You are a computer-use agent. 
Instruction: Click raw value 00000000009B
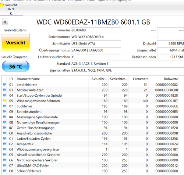tap(166, 133)
